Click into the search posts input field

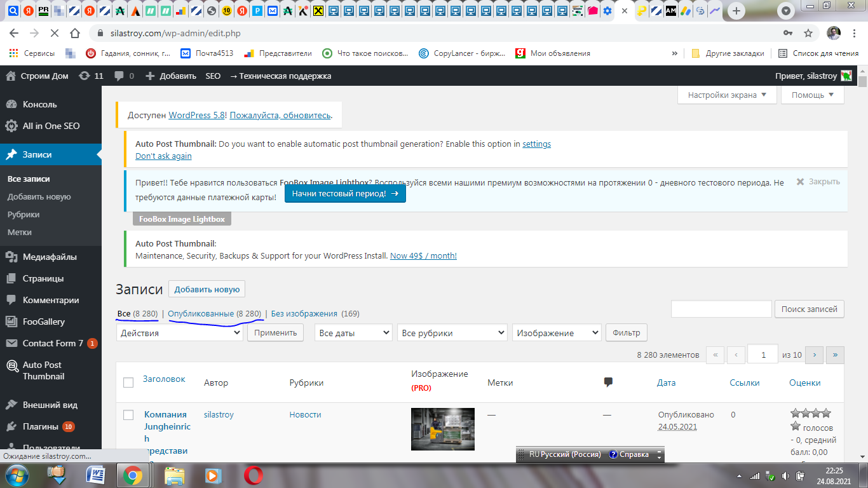click(721, 309)
